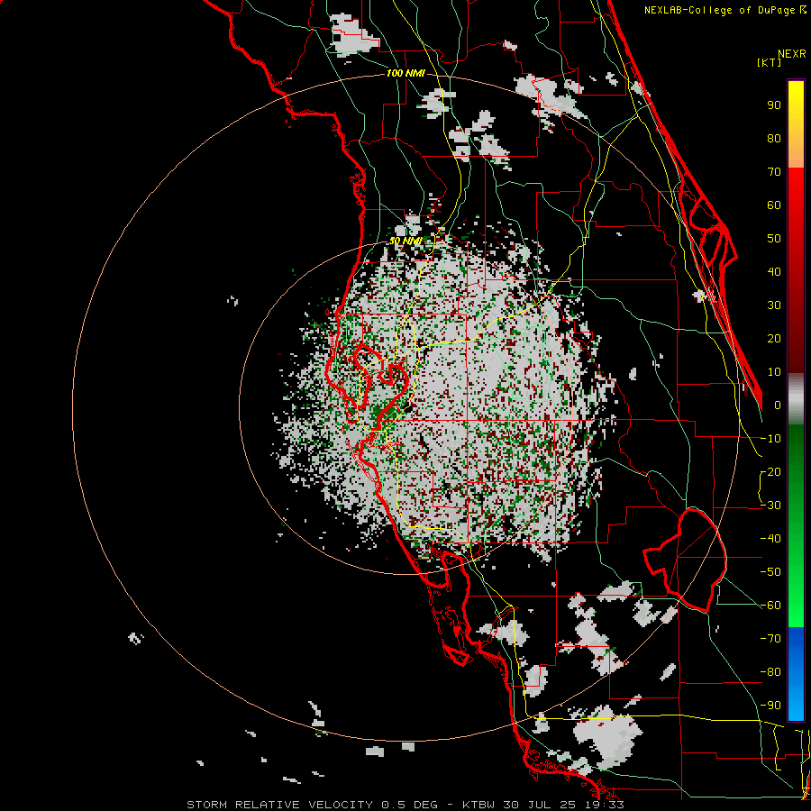Click the -80 value on the velocity scale
Screen dimensions: 811x811
click(770, 672)
